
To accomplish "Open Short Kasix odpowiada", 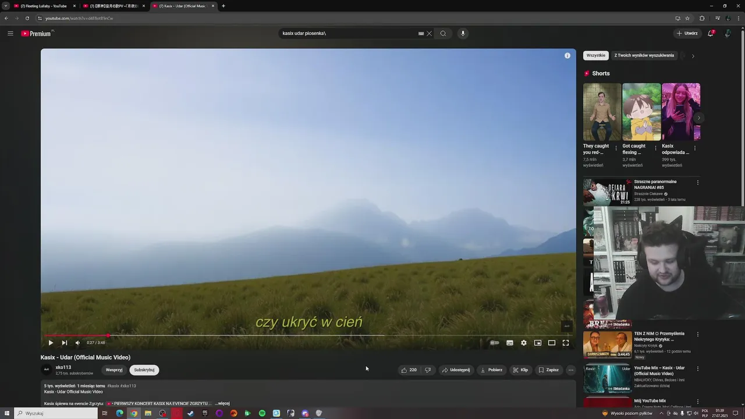I will pyautogui.click(x=680, y=112).
